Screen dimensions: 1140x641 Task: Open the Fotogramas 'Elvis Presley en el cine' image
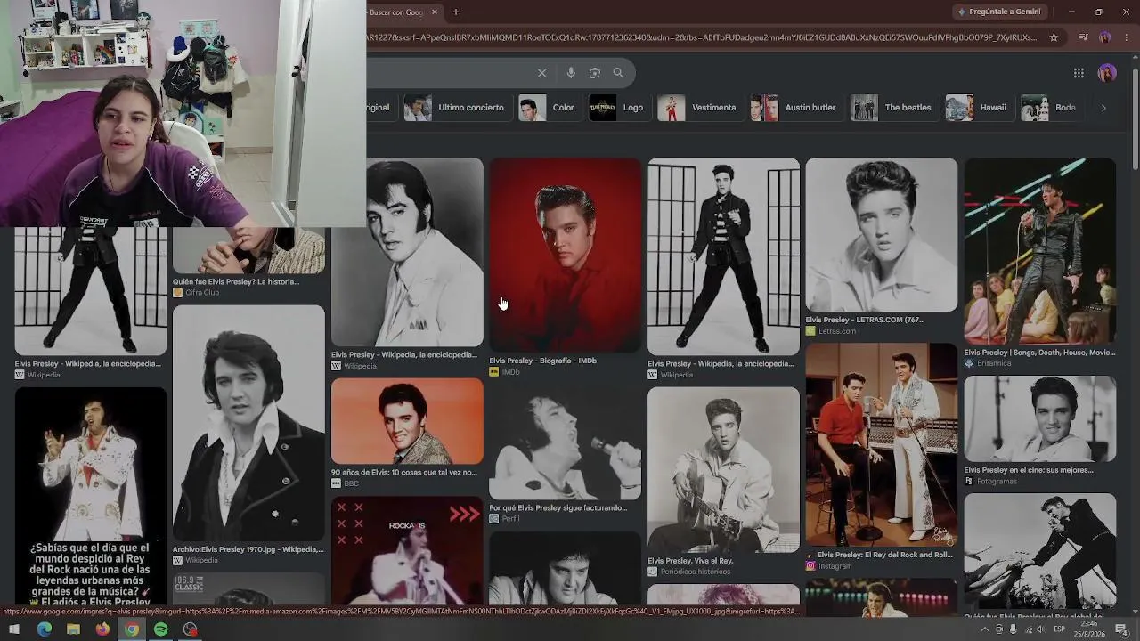pos(1039,418)
